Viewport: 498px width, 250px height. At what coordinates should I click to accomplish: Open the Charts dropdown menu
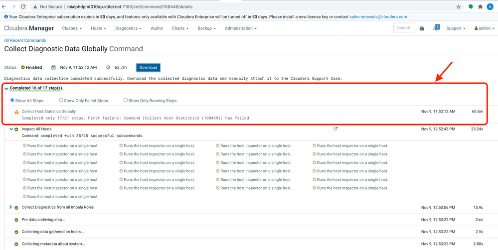coord(180,28)
